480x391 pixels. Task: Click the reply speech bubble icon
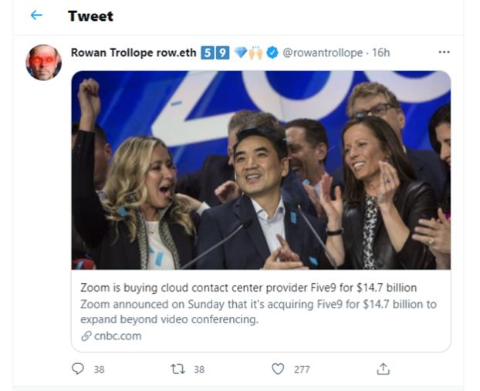click(78, 369)
